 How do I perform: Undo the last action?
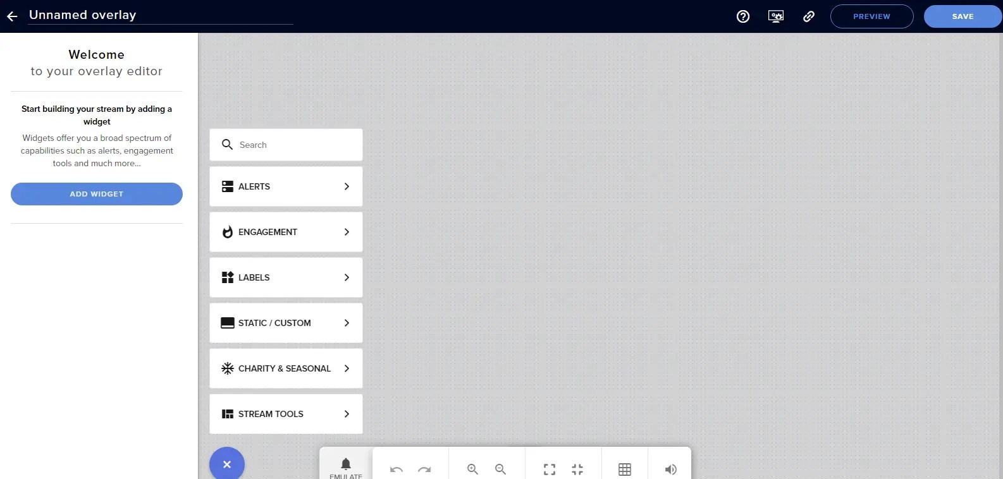pyautogui.click(x=397, y=470)
